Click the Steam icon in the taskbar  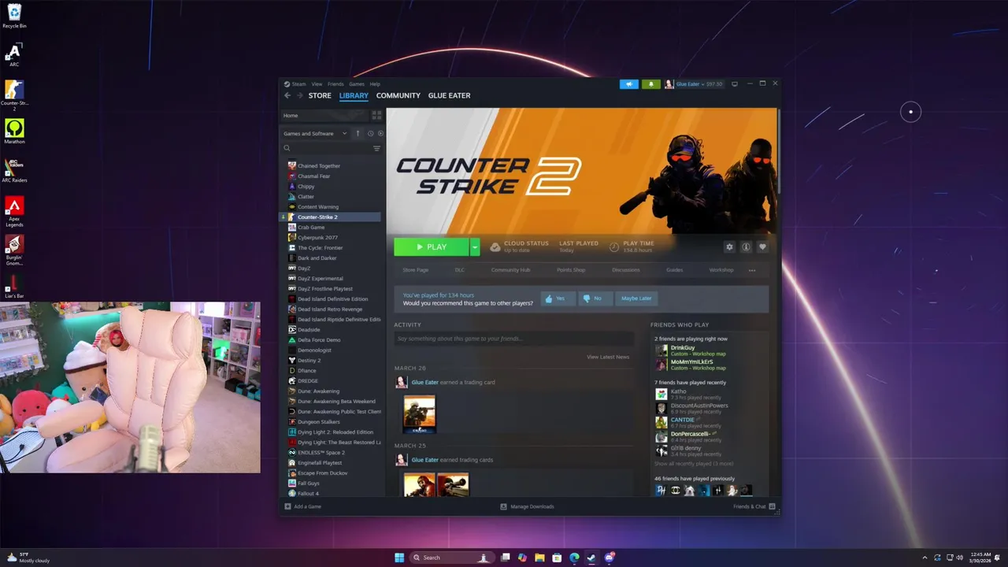click(x=591, y=558)
